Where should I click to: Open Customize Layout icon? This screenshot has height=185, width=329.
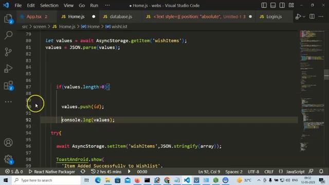291,5
